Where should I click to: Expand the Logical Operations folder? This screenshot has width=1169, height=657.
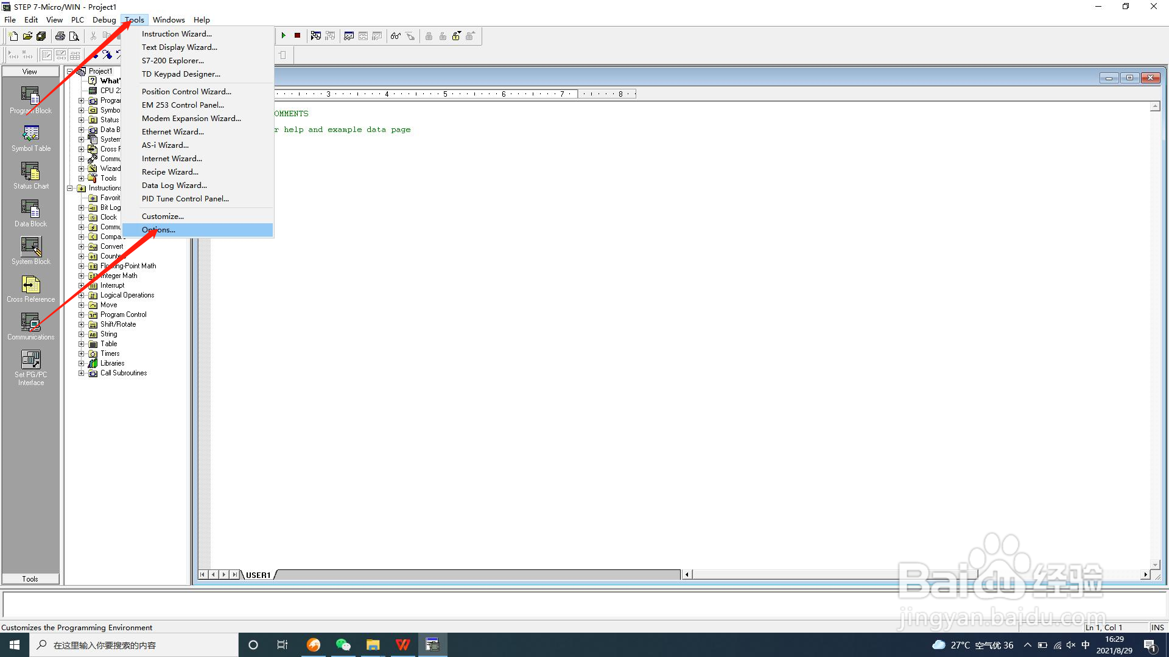[x=81, y=295]
